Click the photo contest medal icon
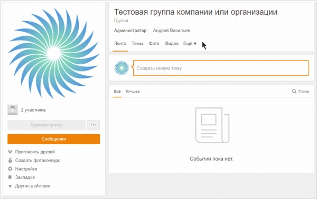Image resolution: width=317 pixels, height=199 pixels. pyautogui.click(x=10, y=161)
